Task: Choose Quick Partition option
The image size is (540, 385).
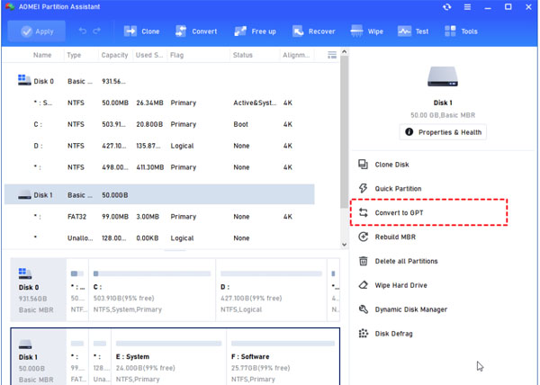Action: coord(398,189)
